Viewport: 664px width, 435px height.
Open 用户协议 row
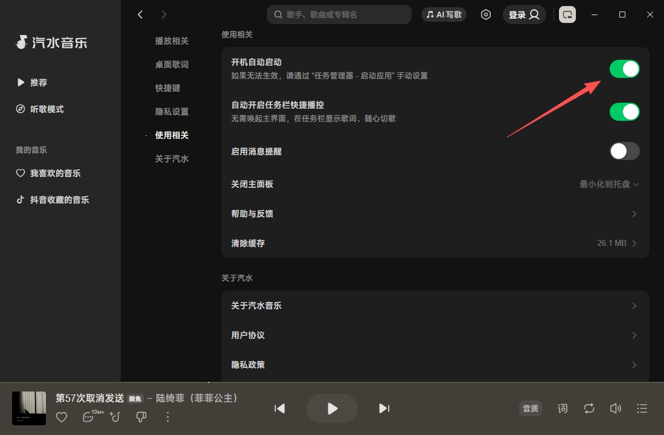tap(435, 335)
